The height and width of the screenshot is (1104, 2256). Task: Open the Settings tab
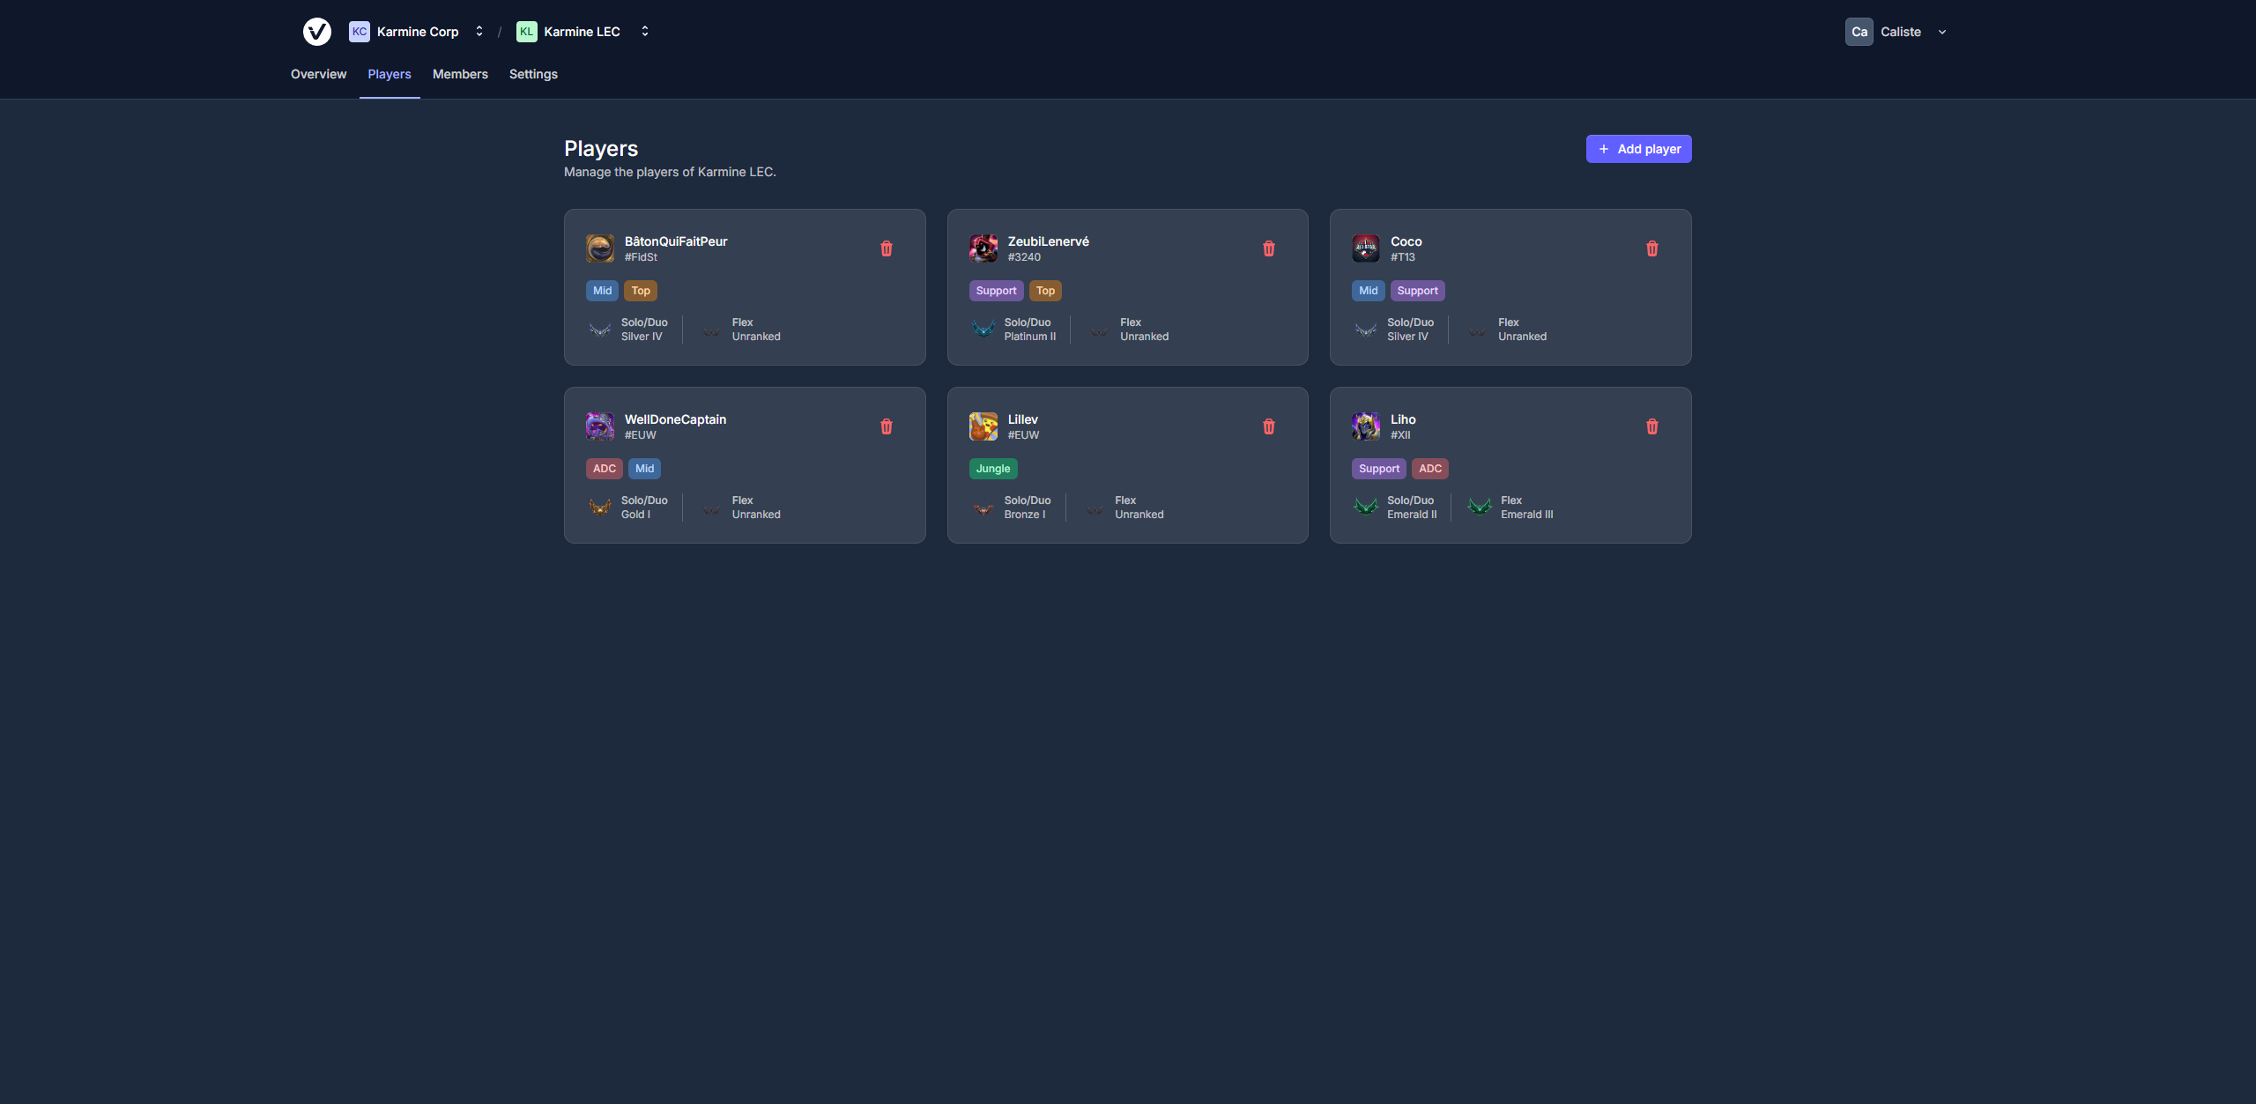tap(533, 74)
